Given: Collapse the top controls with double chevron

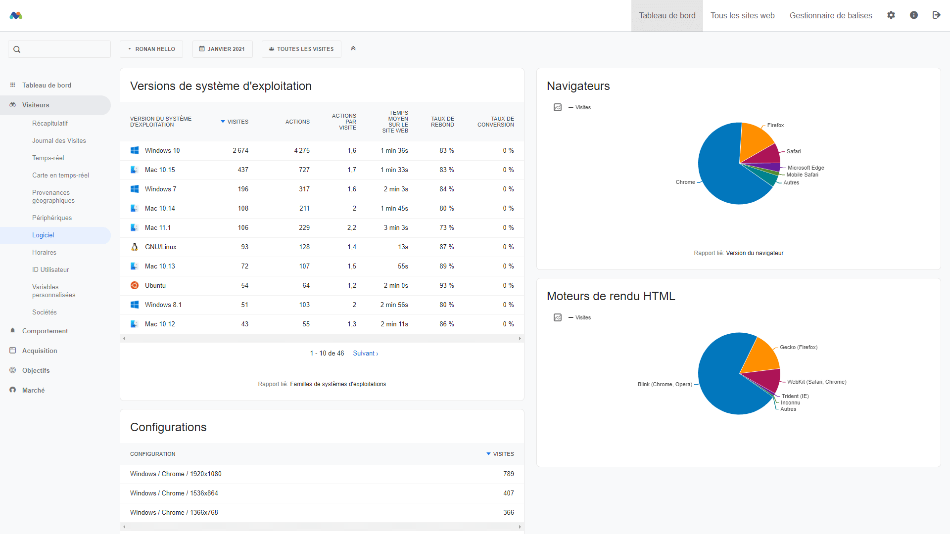Looking at the screenshot, I should click(353, 48).
